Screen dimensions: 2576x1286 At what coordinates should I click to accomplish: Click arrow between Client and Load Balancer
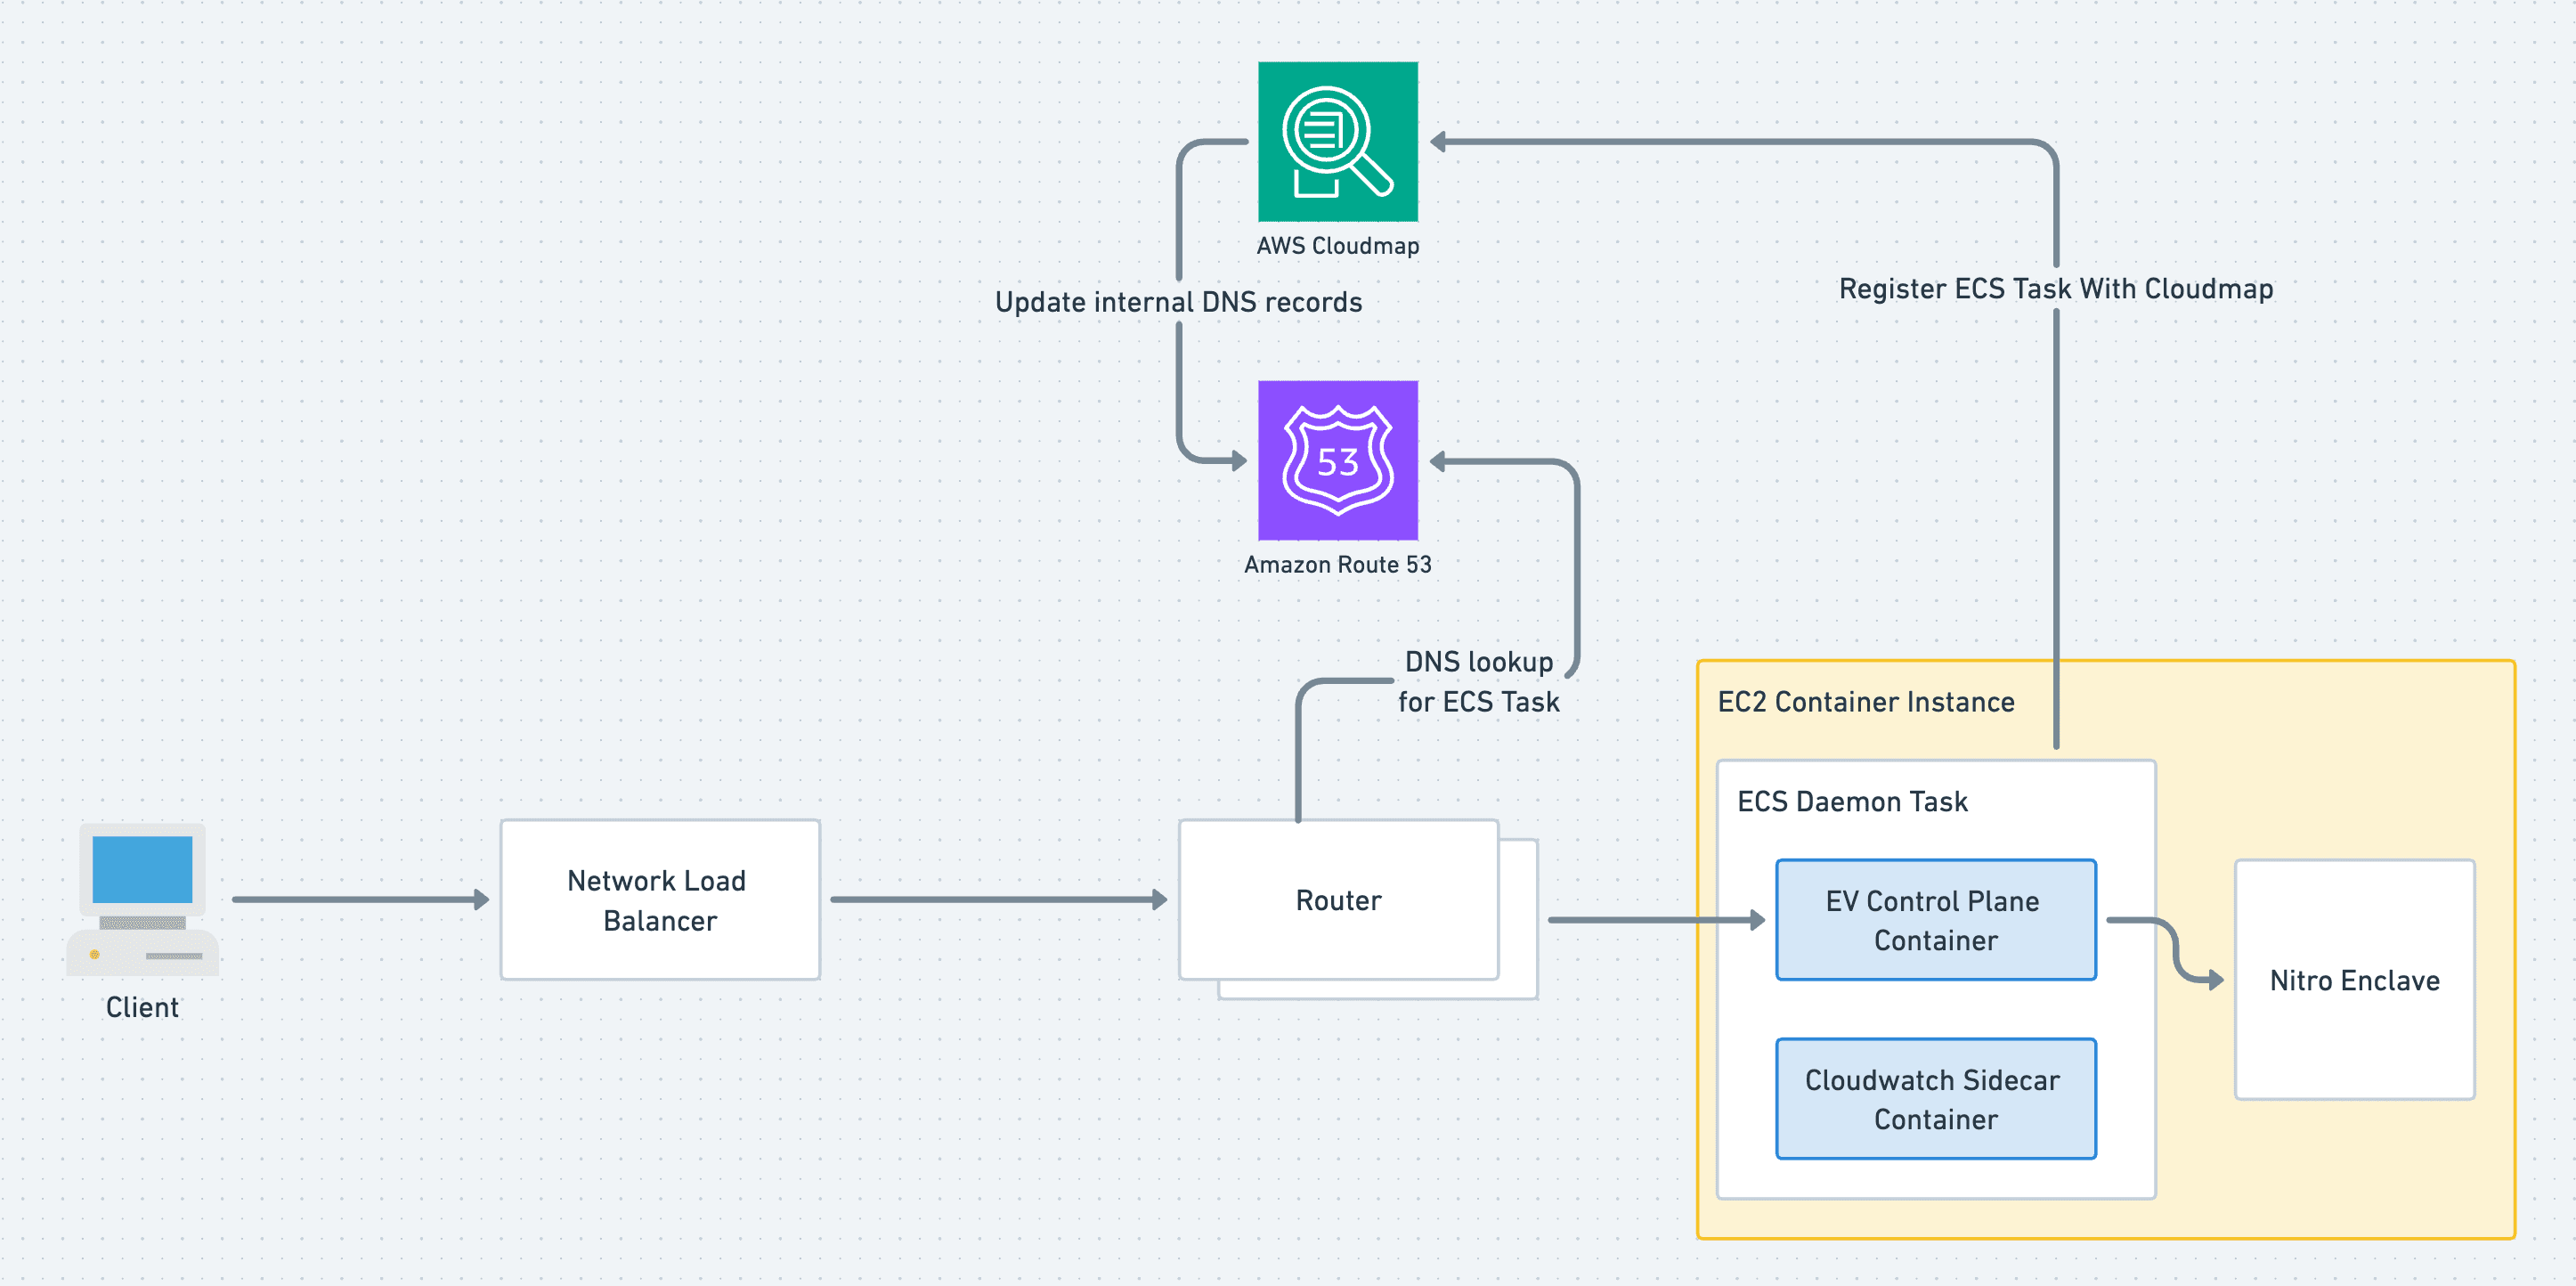pos(360,899)
